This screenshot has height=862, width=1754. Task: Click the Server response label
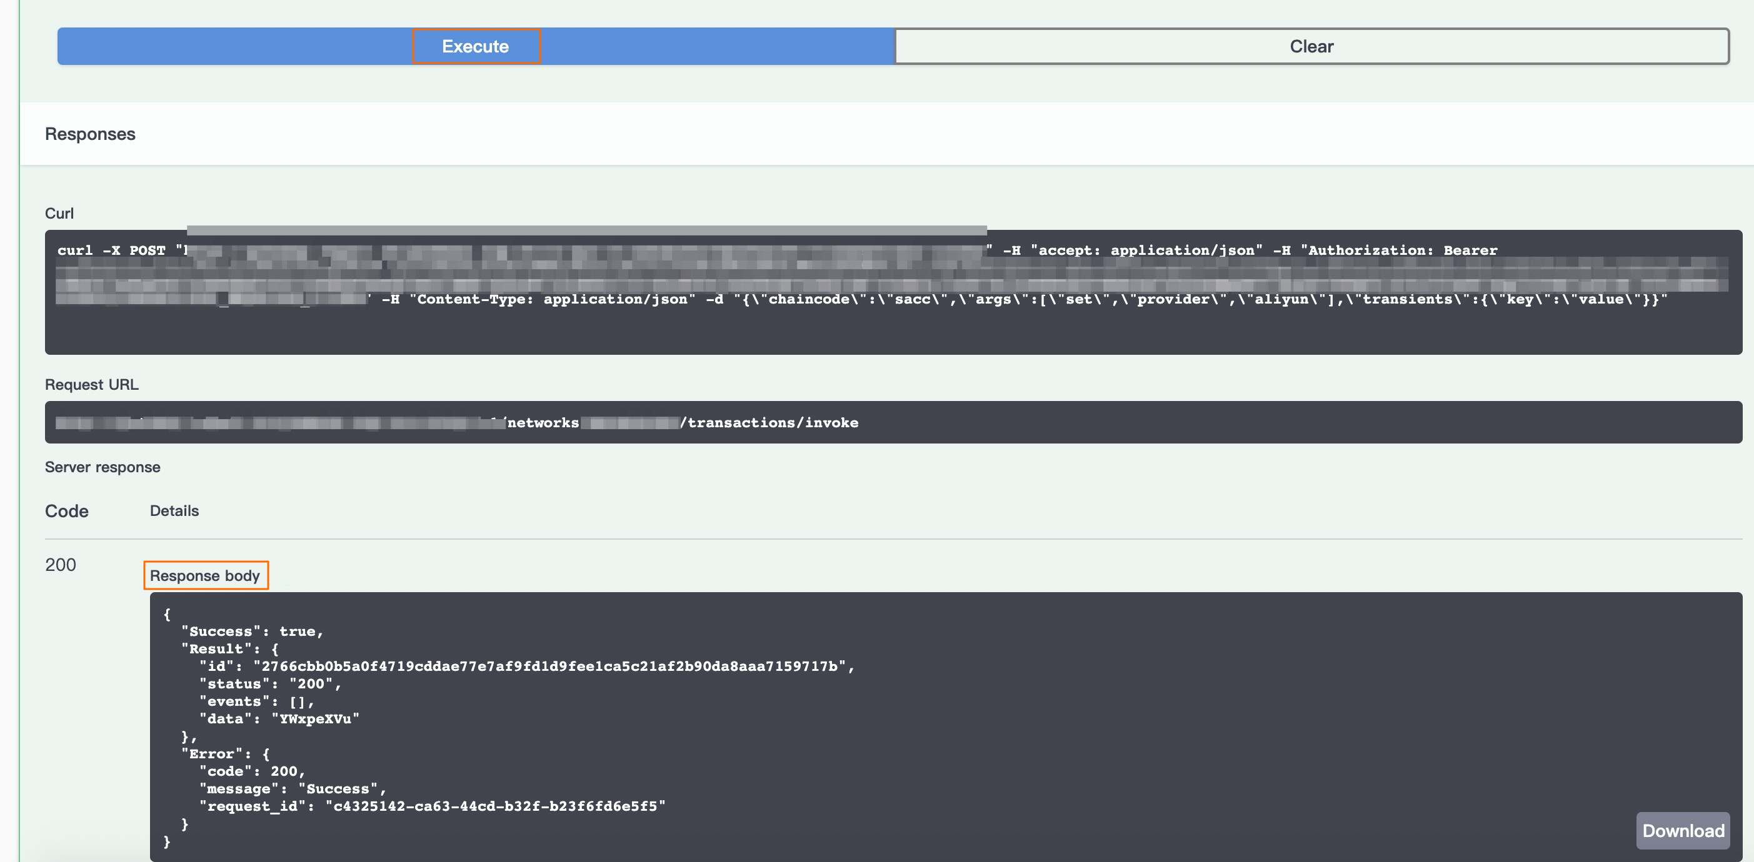102,467
